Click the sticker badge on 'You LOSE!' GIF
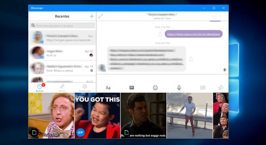The image size is (266, 145). [x=34, y=133]
